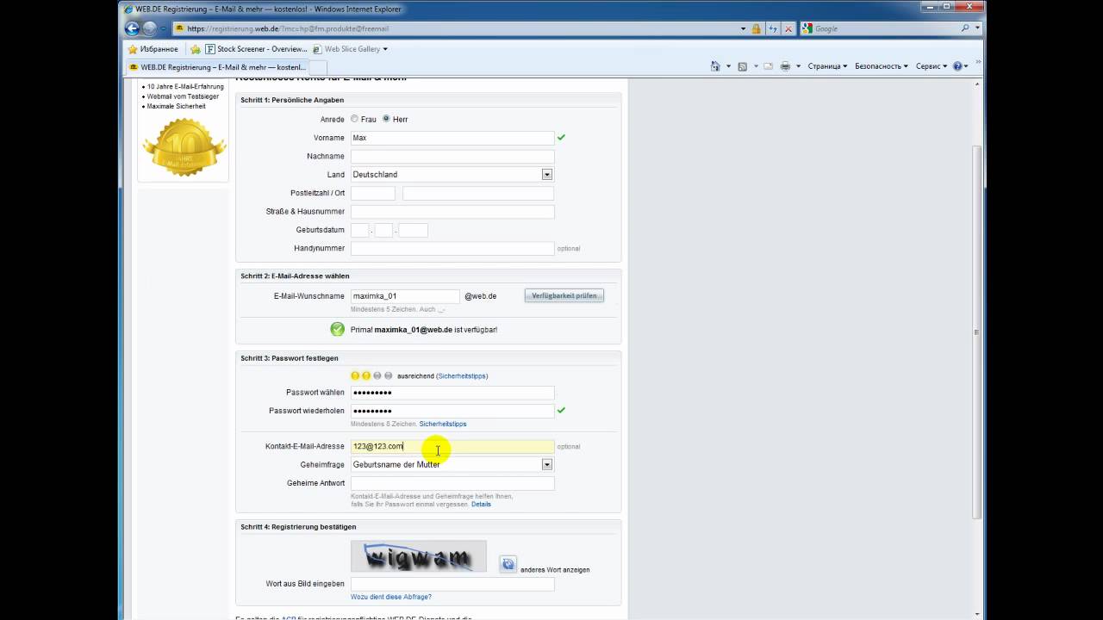
Task: Select the Frau radio button
Action: click(354, 119)
